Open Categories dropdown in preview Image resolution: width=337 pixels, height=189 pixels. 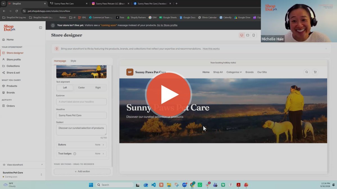click(234, 72)
